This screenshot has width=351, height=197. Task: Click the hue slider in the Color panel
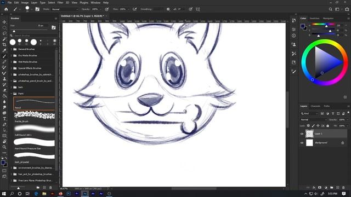(x=323, y=24)
